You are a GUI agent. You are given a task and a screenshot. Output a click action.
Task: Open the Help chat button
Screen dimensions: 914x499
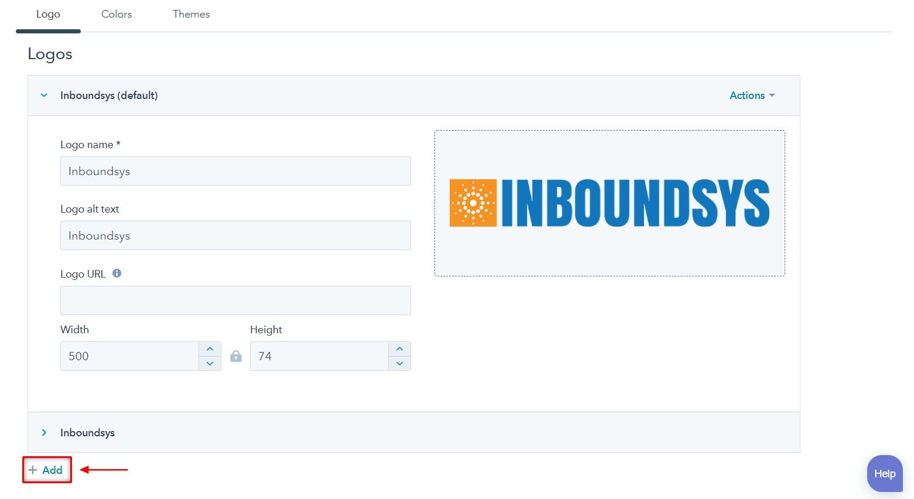click(884, 474)
